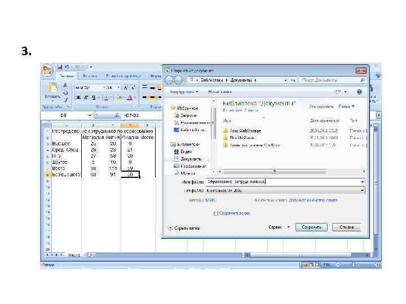Click the Save icon in quick access toolbar
Viewport: 406px width, 304px height.
click(60, 67)
